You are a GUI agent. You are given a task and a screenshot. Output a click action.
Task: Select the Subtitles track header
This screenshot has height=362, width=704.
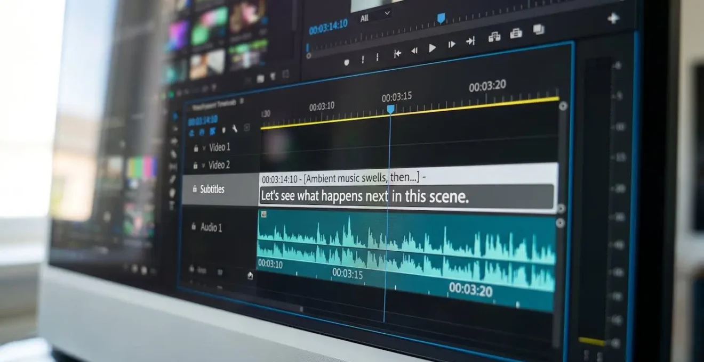tap(220, 190)
